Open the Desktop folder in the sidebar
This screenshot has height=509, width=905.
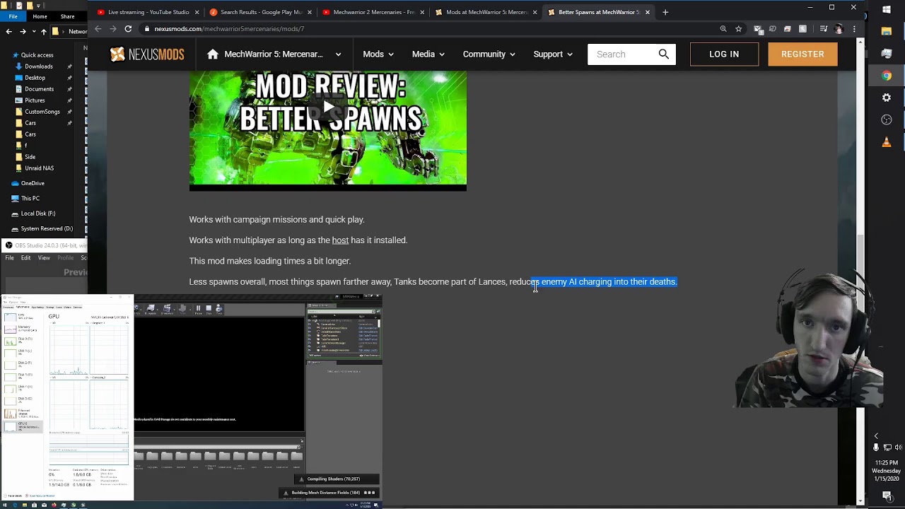click(x=35, y=78)
